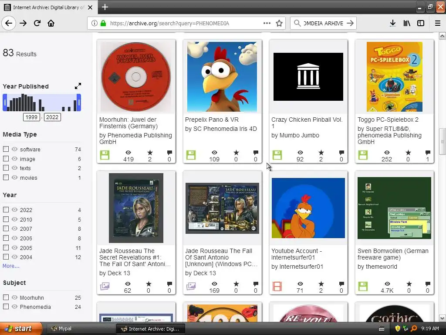Check the 2022 year filter
The image size is (446, 335).
pos(6,210)
